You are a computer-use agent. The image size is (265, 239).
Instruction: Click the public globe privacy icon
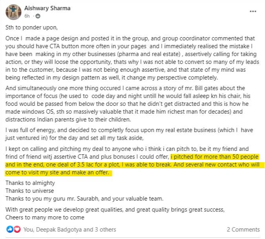pos(38,16)
